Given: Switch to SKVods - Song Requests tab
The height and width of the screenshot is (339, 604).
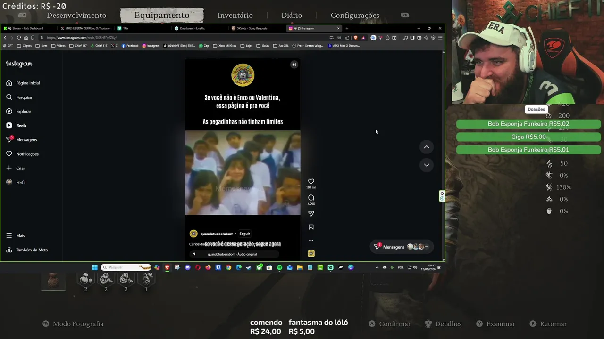Looking at the screenshot, I should (x=257, y=28).
